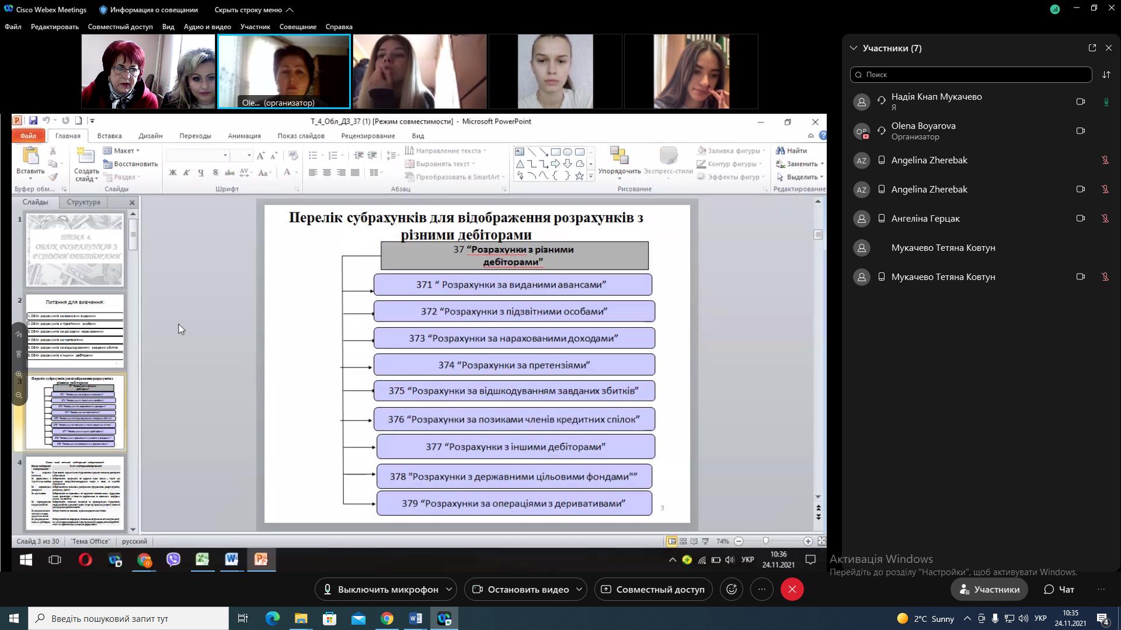1121x630 pixels.
Task: Select the rectangle shape in gallery
Action: point(555,152)
